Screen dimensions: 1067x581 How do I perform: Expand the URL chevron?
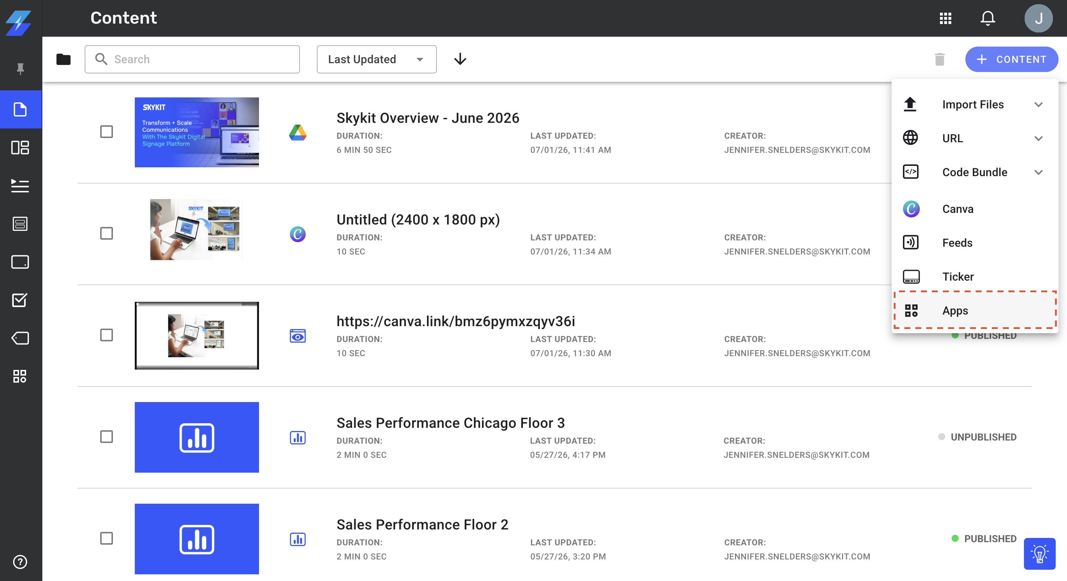pyautogui.click(x=1038, y=138)
